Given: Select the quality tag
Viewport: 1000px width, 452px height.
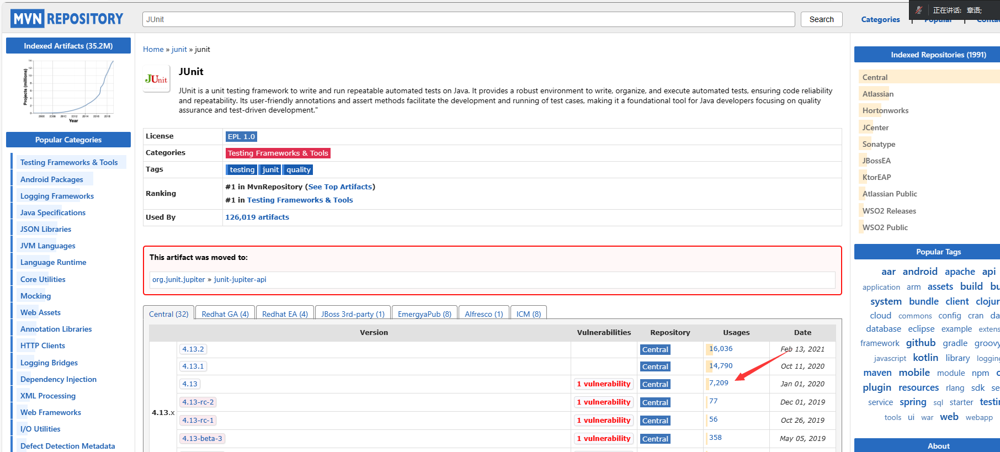Looking at the screenshot, I should tap(298, 169).
